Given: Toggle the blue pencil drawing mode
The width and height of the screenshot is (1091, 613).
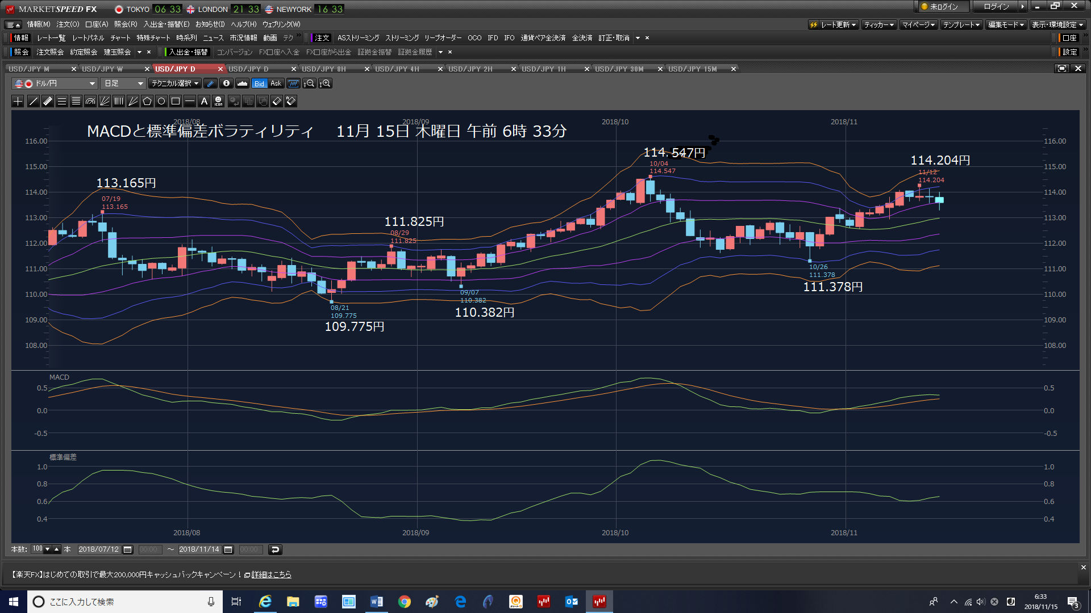Looking at the screenshot, I should [x=210, y=83].
